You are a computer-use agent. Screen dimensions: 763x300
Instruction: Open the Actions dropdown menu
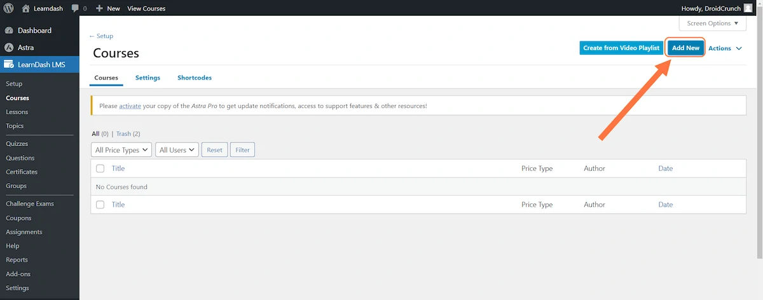tap(725, 48)
